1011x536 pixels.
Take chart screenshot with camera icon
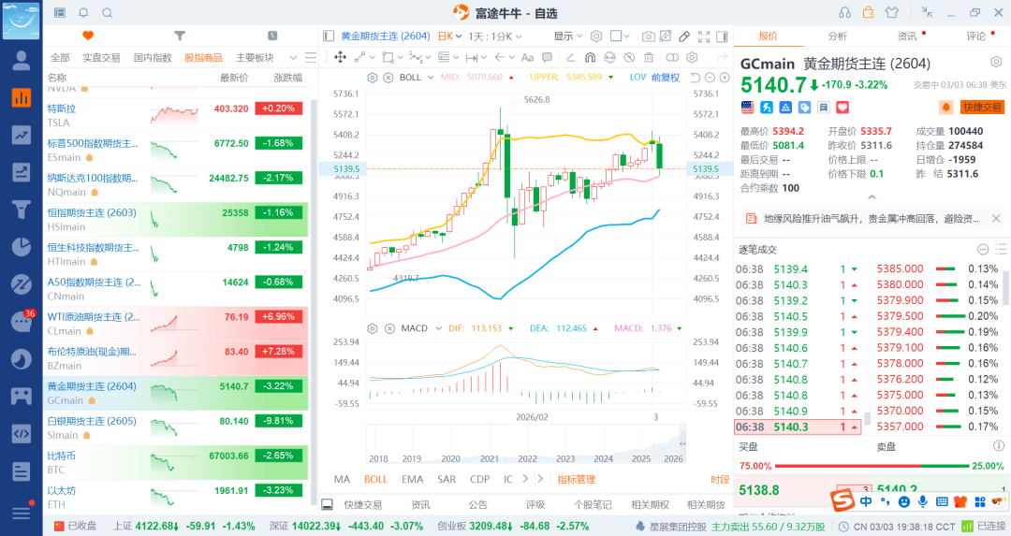click(x=649, y=36)
